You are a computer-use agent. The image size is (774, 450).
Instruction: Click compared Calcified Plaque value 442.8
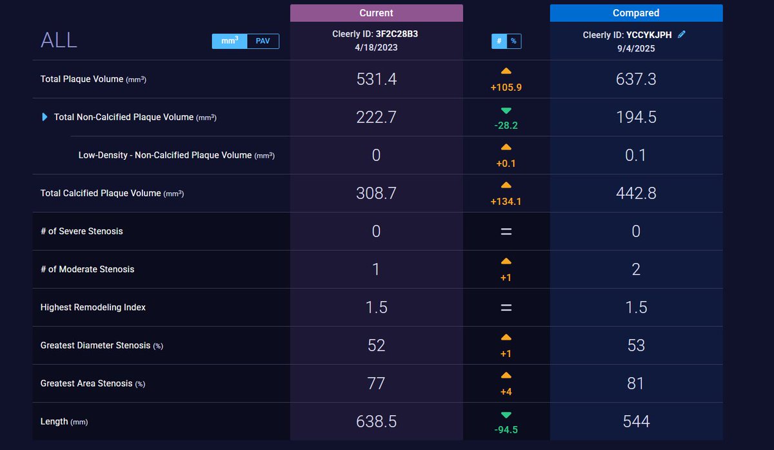tap(636, 193)
